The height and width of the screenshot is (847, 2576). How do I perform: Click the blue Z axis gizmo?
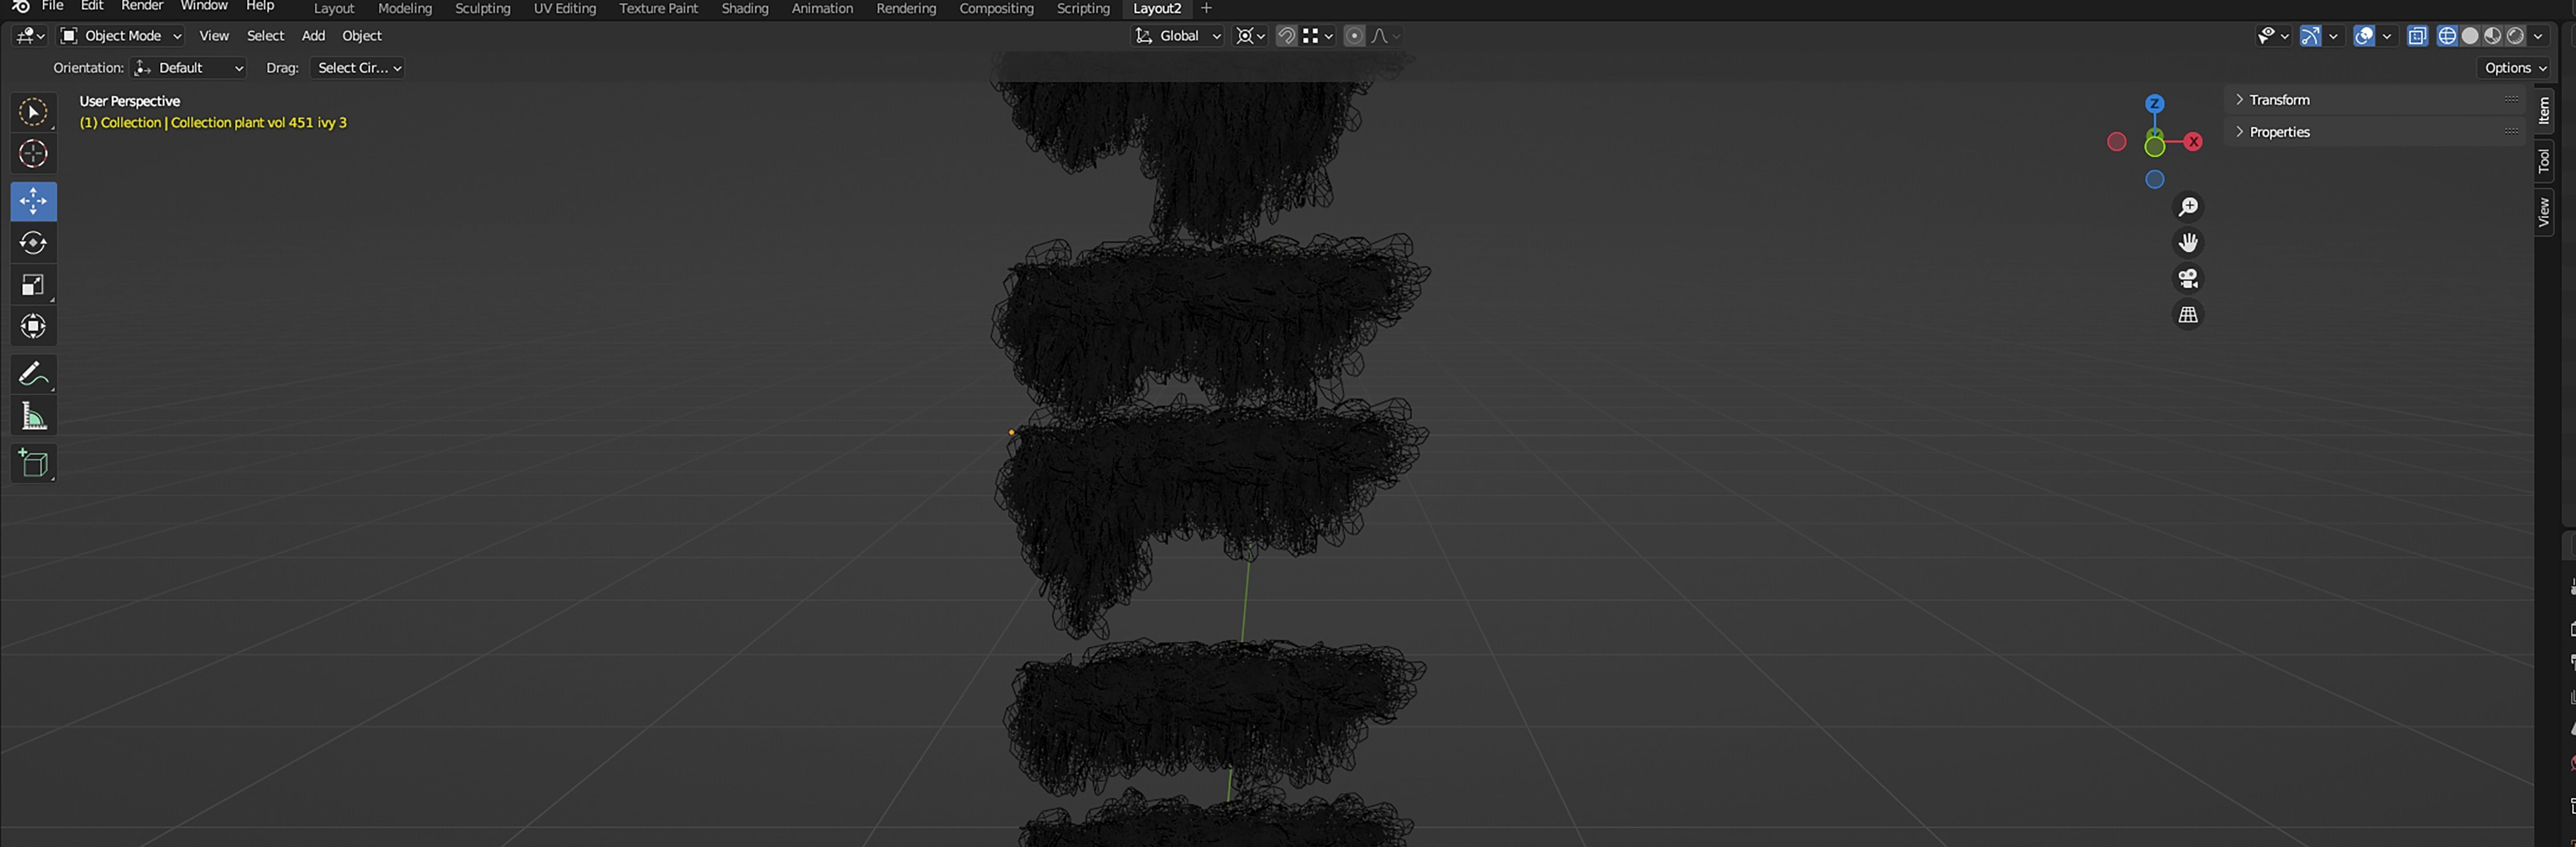(x=2155, y=104)
